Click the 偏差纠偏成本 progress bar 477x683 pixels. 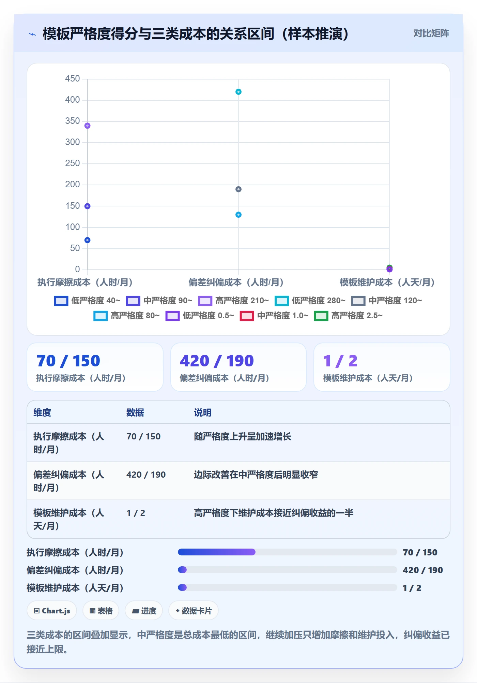(287, 570)
